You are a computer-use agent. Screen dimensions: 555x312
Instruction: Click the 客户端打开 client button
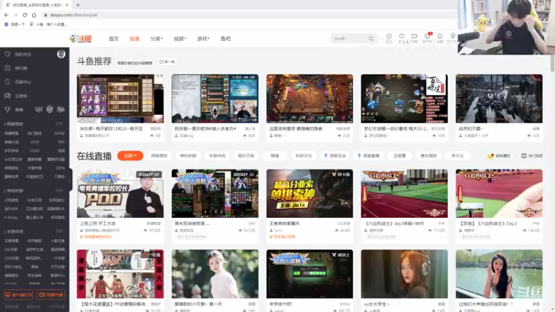[x=19, y=295]
